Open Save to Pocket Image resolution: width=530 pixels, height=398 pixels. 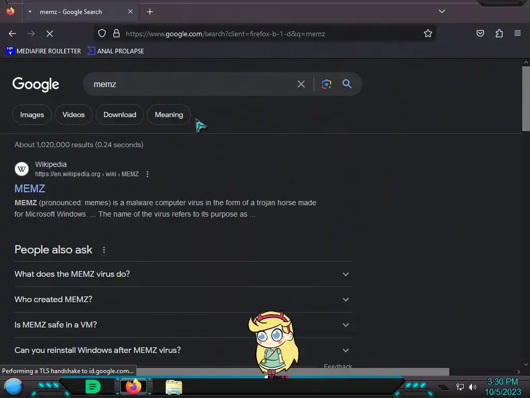(x=480, y=33)
